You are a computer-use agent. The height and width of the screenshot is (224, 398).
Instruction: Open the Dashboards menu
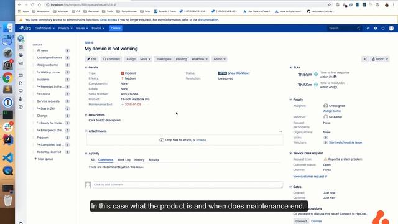click(45, 28)
